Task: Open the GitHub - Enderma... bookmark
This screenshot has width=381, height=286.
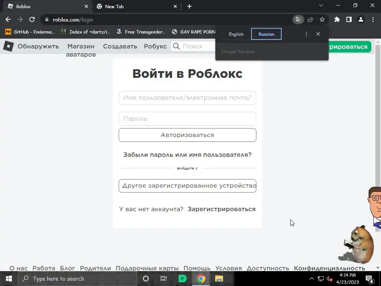Action: coord(30,32)
